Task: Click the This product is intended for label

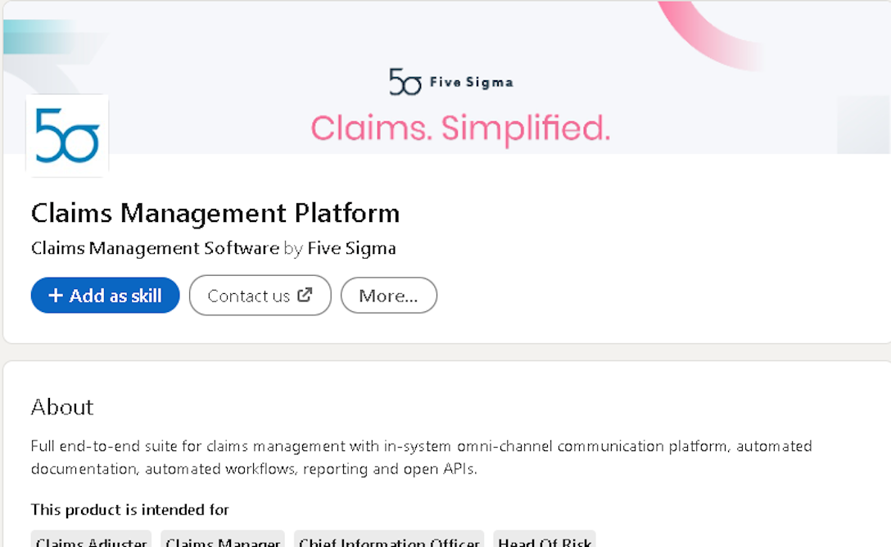Action: tap(130, 509)
